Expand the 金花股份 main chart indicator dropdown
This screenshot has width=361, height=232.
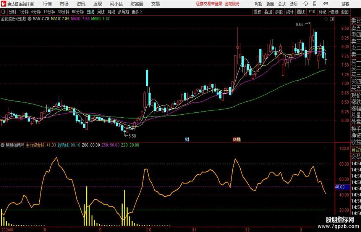(x=30, y=19)
